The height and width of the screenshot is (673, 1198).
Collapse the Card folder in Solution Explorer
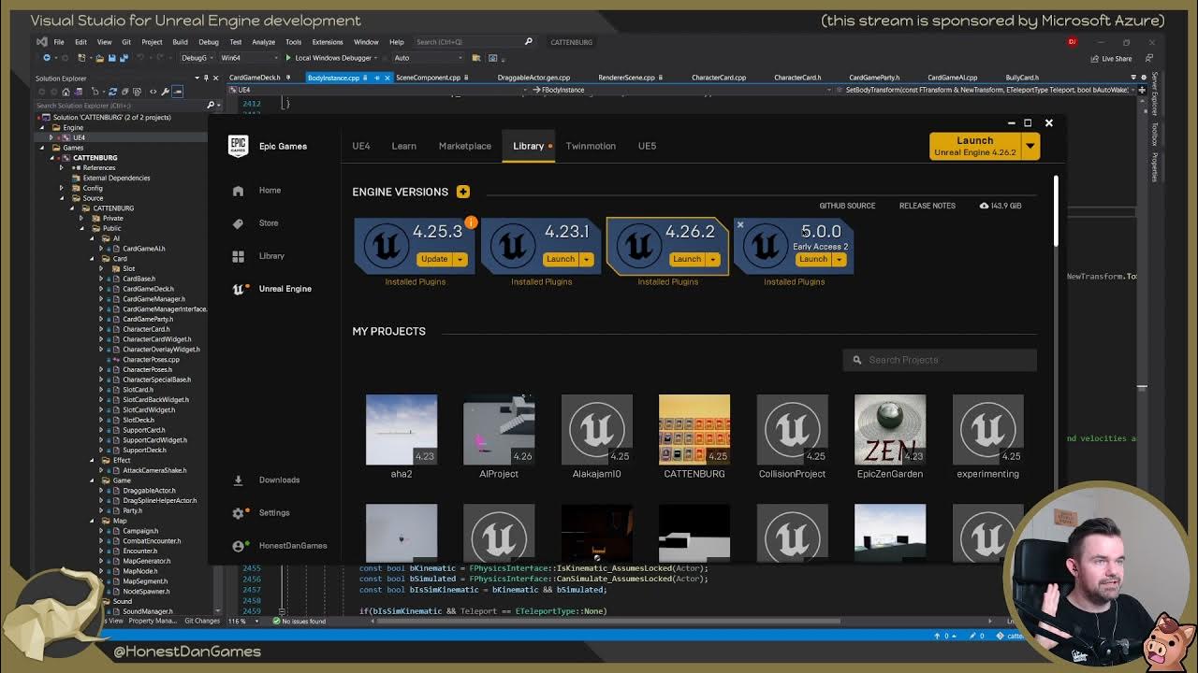click(x=92, y=259)
